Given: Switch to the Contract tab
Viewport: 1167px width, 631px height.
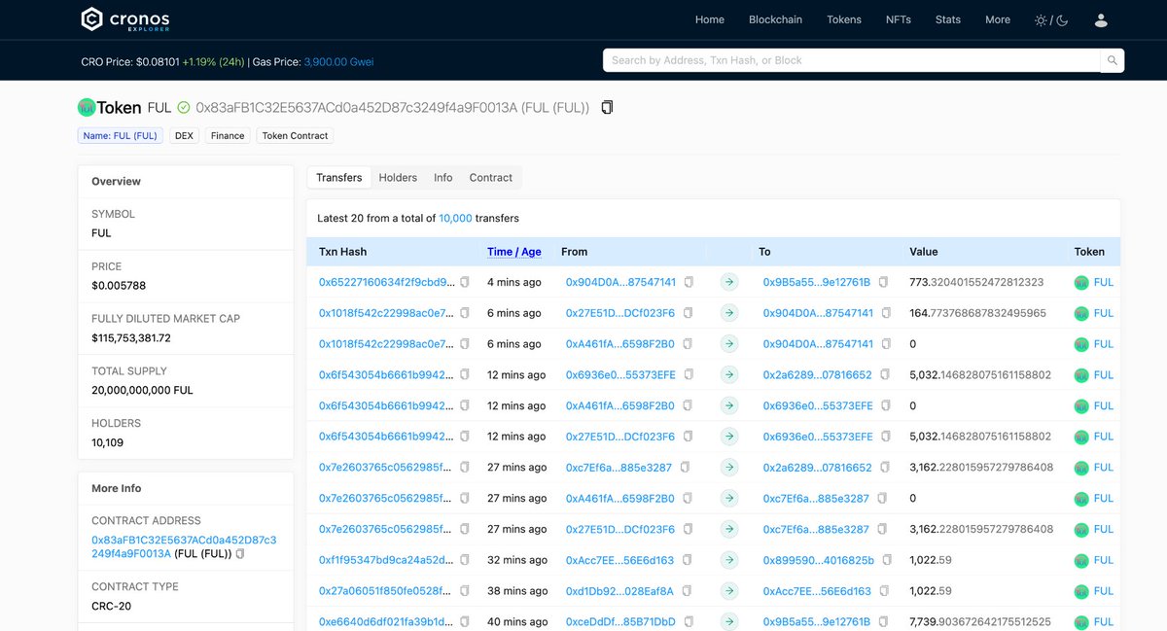Looking at the screenshot, I should pyautogui.click(x=491, y=177).
